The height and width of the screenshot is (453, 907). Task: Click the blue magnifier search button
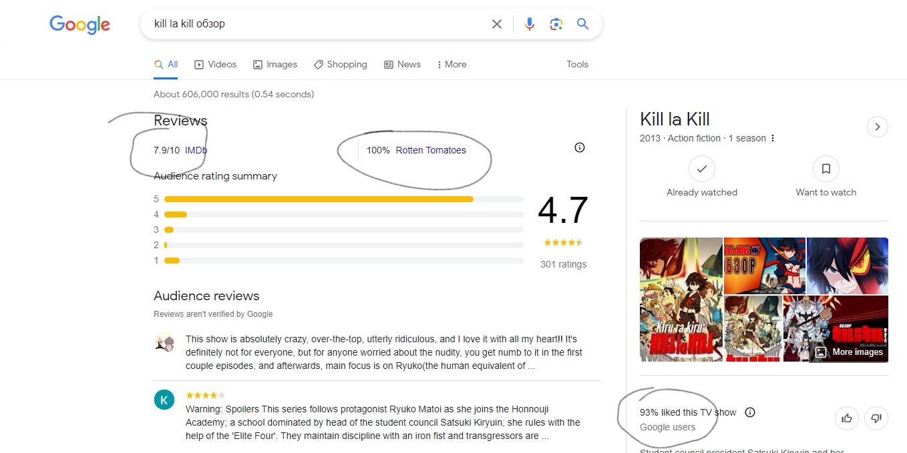[x=582, y=24]
